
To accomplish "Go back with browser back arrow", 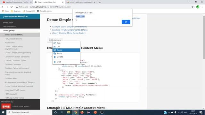I will point(3,7).
